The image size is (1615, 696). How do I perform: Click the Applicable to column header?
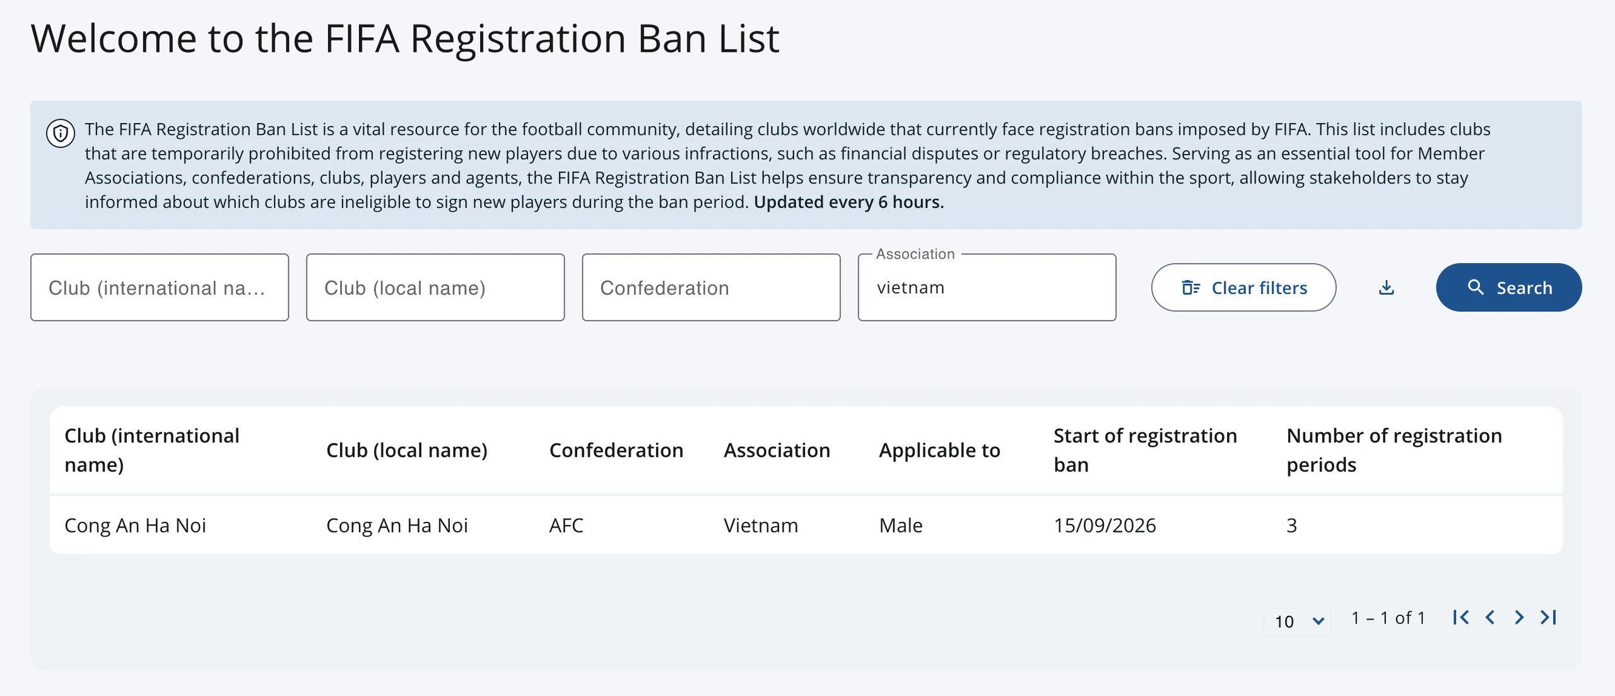pyautogui.click(x=939, y=450)
